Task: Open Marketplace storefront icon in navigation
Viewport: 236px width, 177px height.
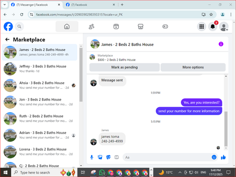Action: point(141,26)
